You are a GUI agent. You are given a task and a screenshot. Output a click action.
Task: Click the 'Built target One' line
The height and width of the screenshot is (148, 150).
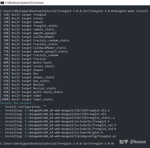click(x=19, y=74)
